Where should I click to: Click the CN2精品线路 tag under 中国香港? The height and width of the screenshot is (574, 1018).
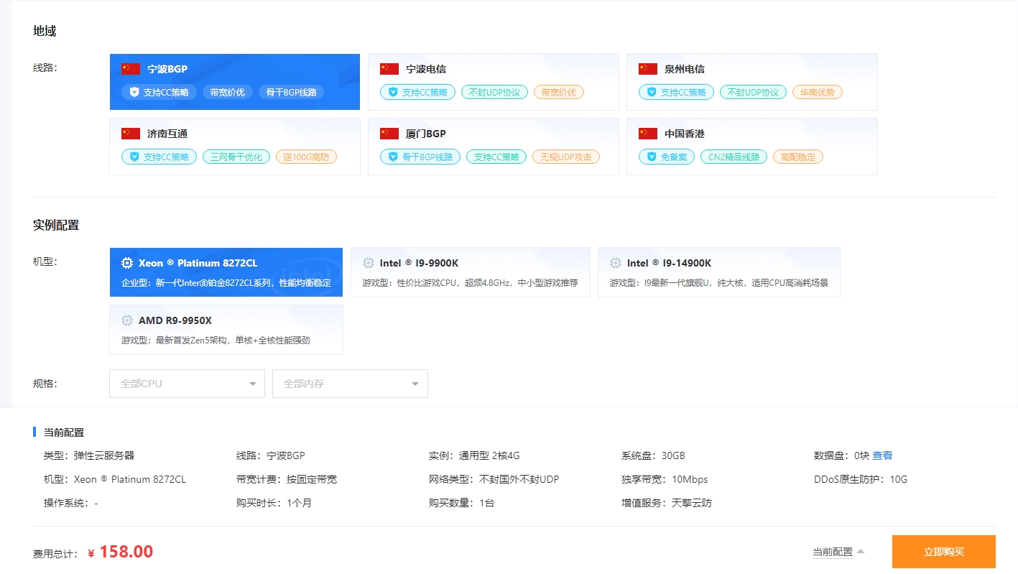click(734, 157)
